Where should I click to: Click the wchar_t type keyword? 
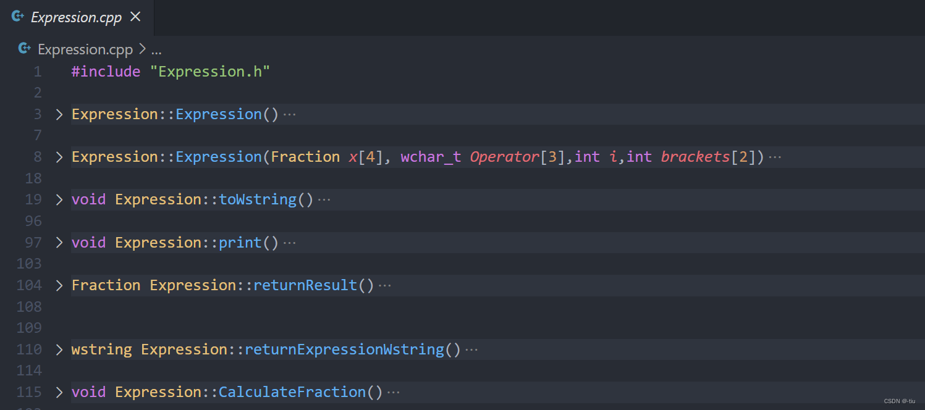click(431, 157)
